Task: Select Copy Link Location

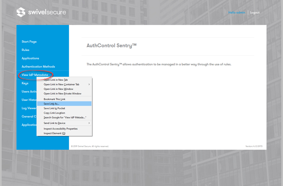Action: pos(55,113)
